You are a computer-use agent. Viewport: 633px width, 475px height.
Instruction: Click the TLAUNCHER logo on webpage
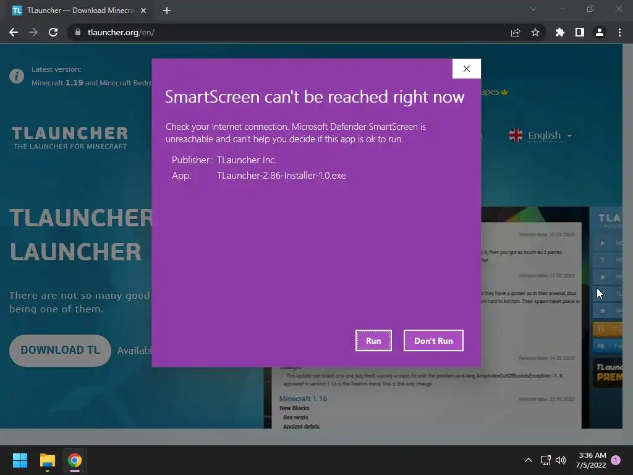70,138
